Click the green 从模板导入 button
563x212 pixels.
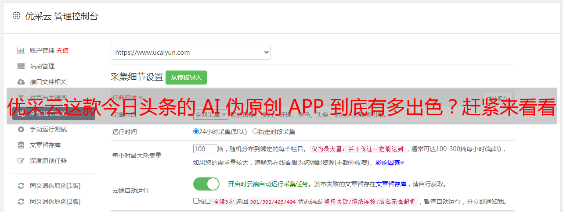tap(186, 78)
